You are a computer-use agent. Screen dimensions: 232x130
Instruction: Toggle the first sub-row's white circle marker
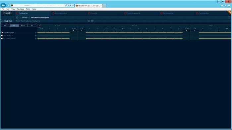click(2, 36)
